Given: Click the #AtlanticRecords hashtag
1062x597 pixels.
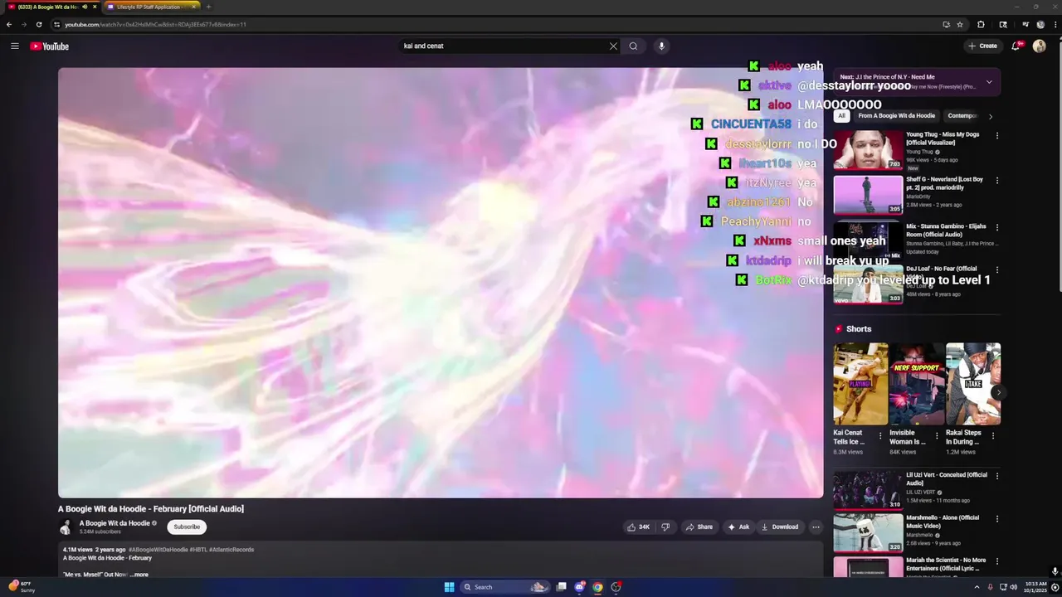Looking at the screenshot, I should pos(231,550).
